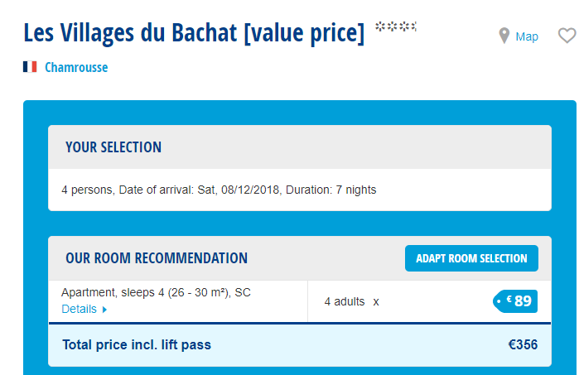Click the 4 adults x text

tap(351, 301)
